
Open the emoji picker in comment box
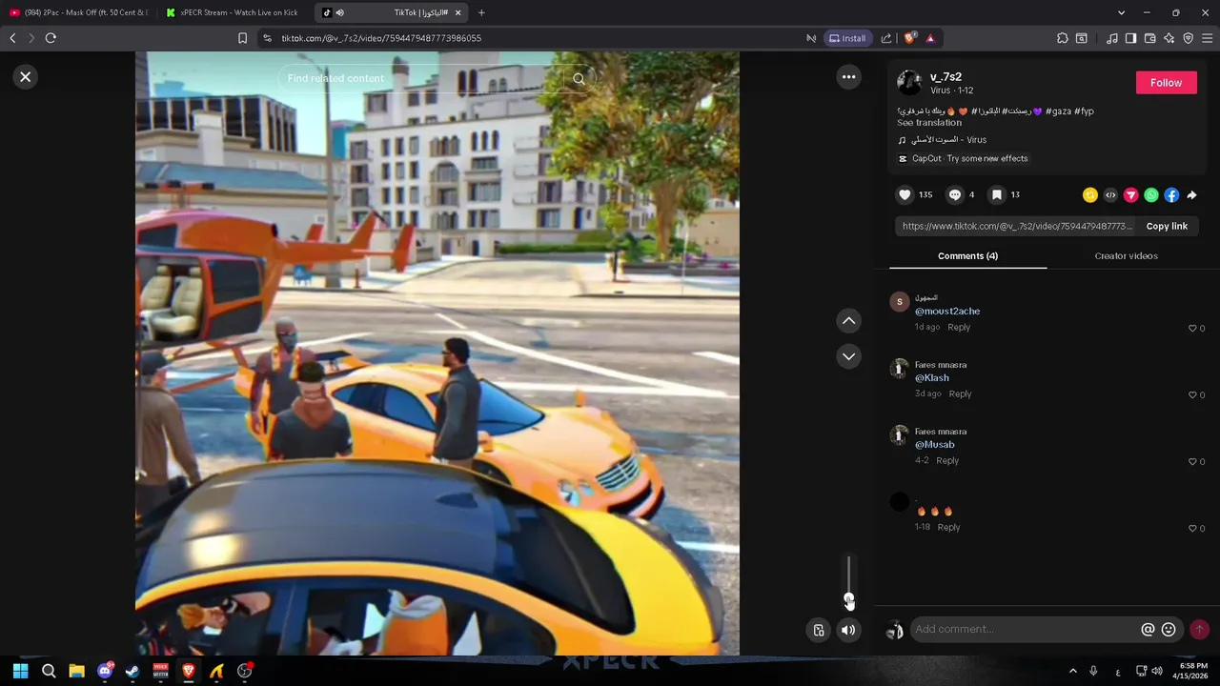pyautogui.click(x=1169, y=630)
